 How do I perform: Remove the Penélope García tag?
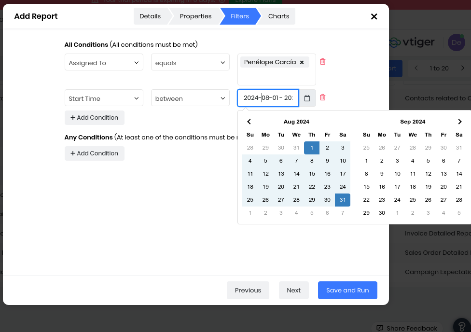click(302, 62)
